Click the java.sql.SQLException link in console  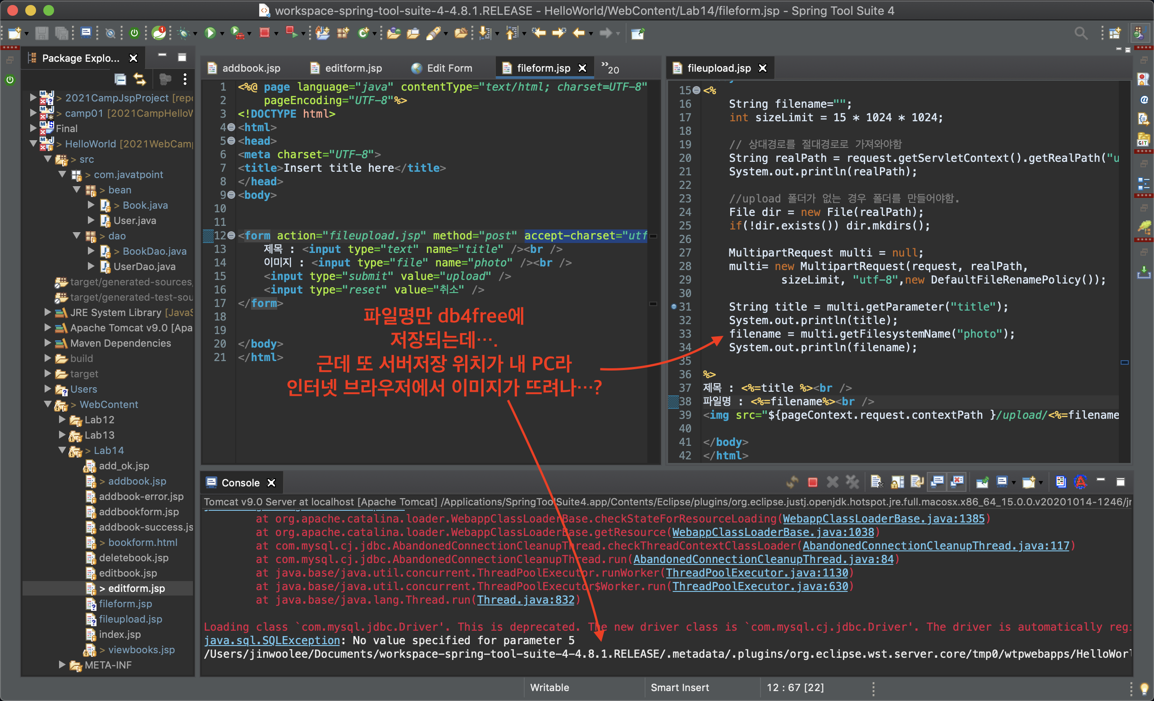(272, 641)
